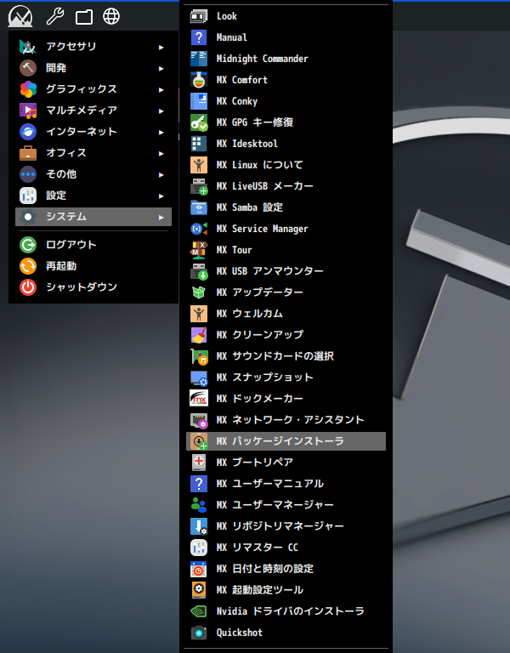Image resolution: width=510 pixels, height=653 pixels.
Task: Click the Nvidia driver installer icon
Action: pyautogui.click(x=199, y=611)
